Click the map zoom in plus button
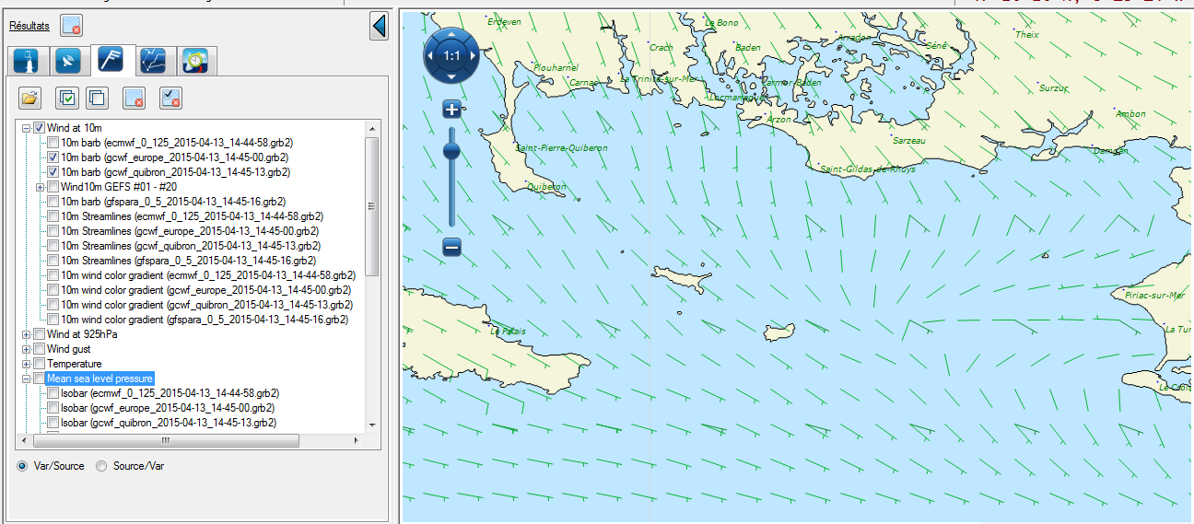 coord(451,110)
